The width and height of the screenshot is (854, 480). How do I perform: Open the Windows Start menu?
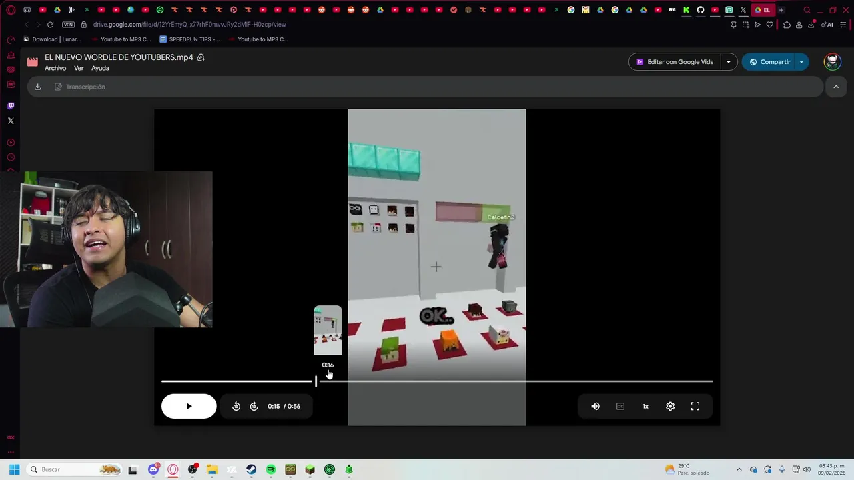click(14, 469)
